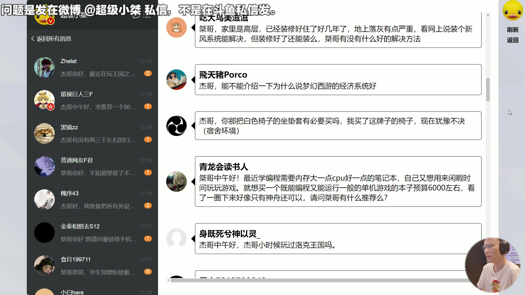Open 身既死兮神以灵_'s default gray avatar
525x295 pixels.
tap(176, 238)
